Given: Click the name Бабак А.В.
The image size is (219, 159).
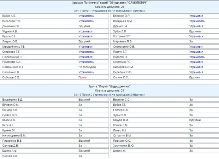Looking at the screenshot, I should tap(9, 16).
